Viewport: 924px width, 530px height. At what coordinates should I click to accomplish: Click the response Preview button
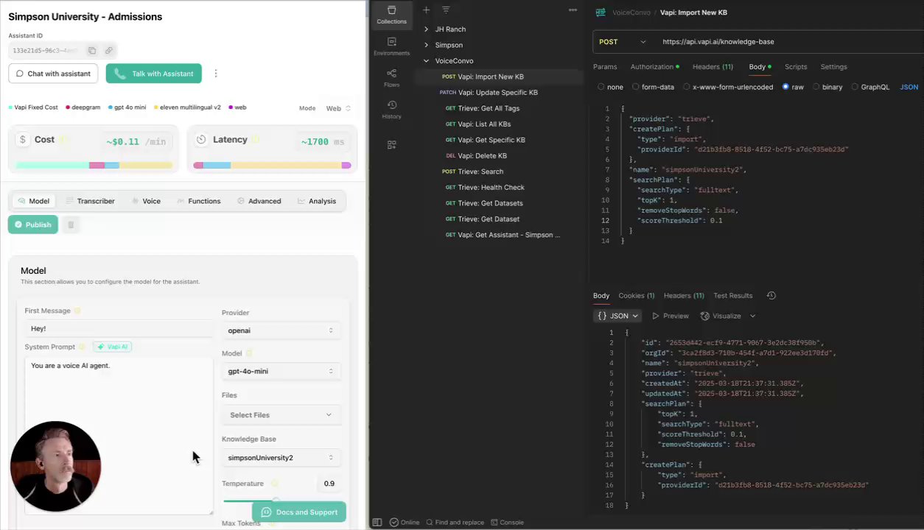(x=671, y=316)
